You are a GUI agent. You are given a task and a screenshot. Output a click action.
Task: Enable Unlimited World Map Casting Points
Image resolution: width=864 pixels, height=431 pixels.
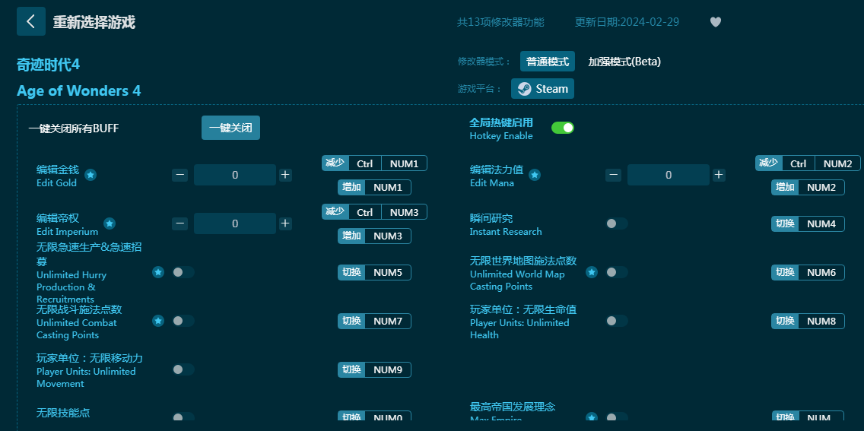coord(617,272)
